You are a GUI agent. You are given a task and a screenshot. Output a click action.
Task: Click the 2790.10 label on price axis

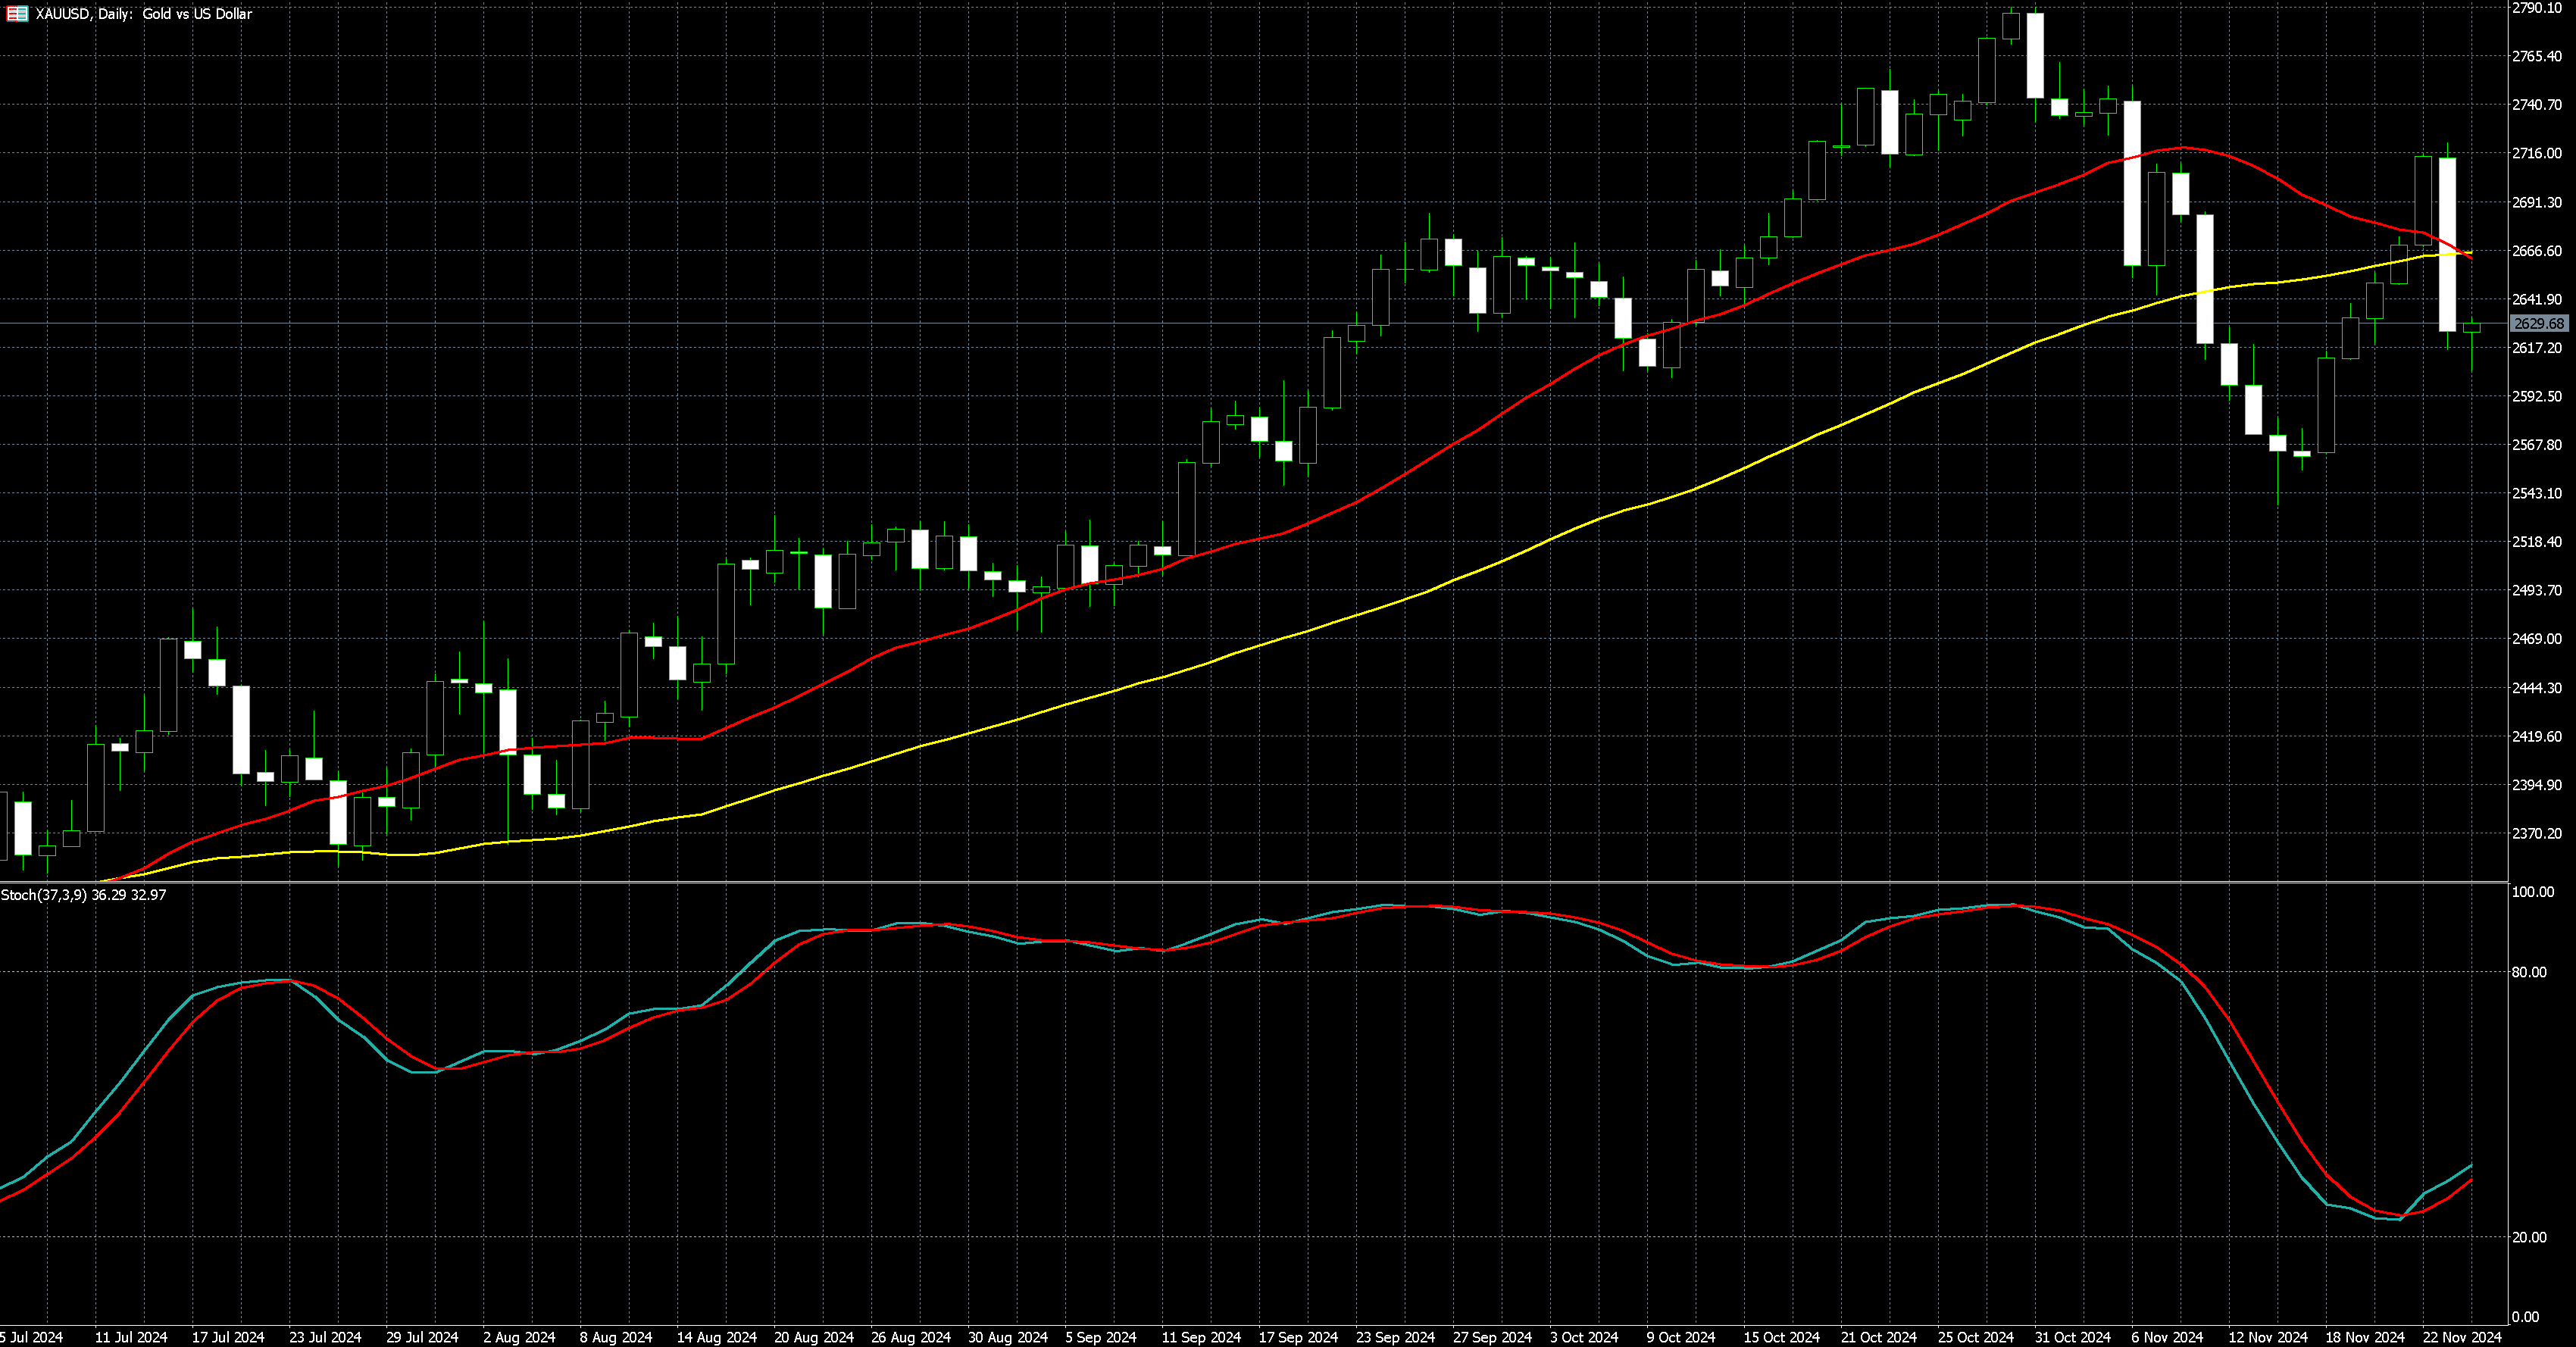[2537, 8]
